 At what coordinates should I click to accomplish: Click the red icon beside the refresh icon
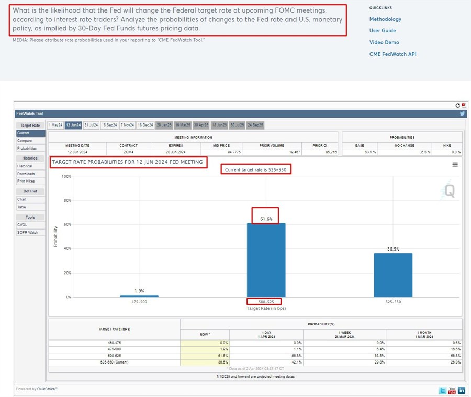tap(464, 105)
